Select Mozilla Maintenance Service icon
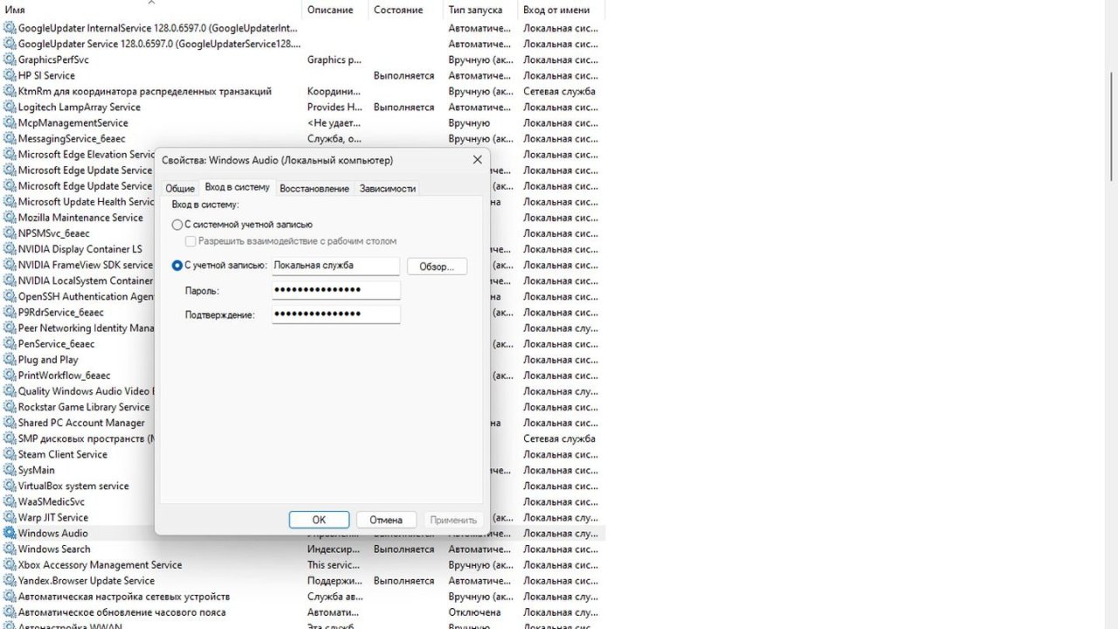The image size is (1118, 629). point(10,218)
